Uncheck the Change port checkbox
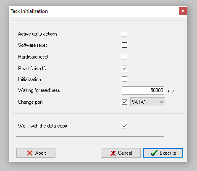Screen dimensions: 197x171 tap(124, 102)
